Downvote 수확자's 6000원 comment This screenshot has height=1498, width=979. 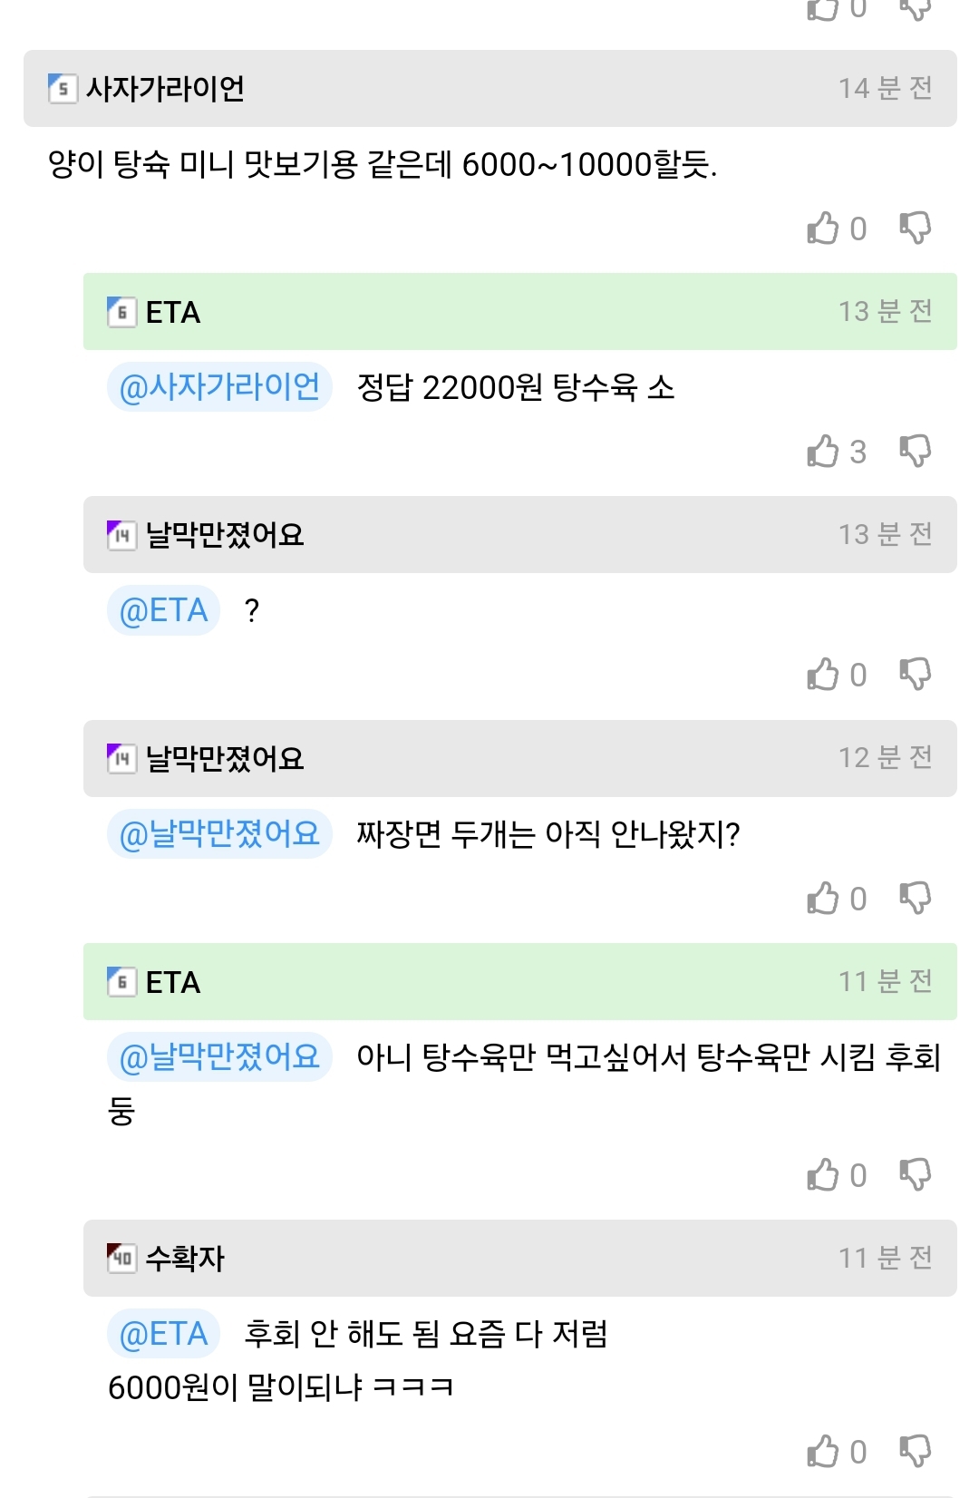pyautogui.click(x=915, y=1451)
